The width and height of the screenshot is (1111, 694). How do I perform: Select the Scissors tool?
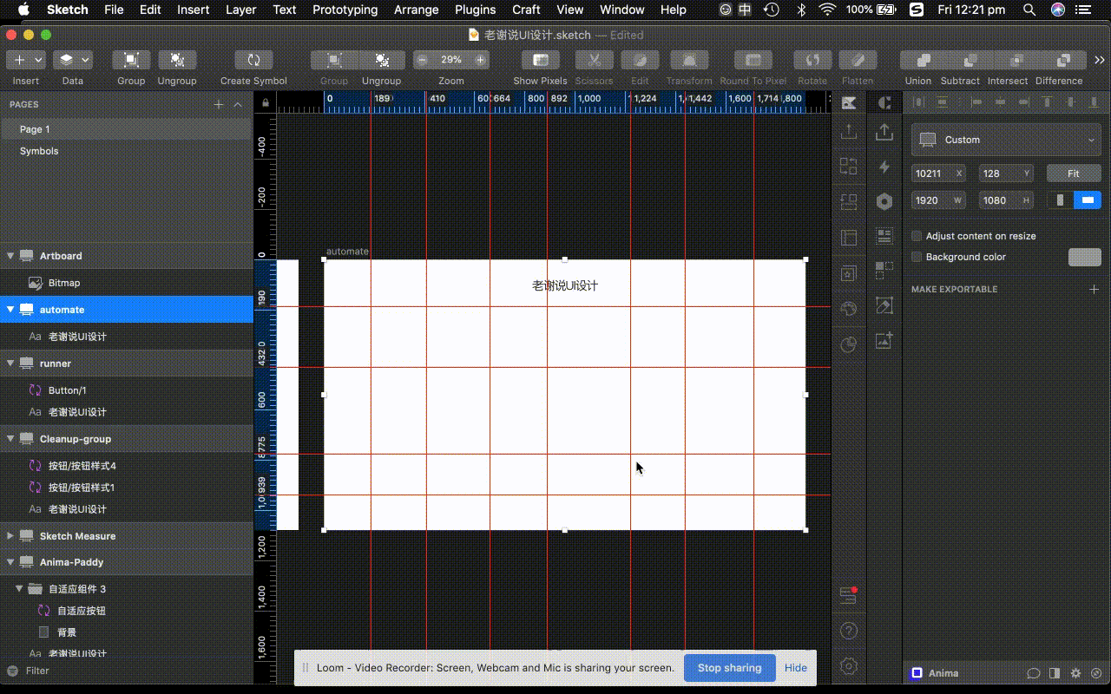(x=594, y=60)
